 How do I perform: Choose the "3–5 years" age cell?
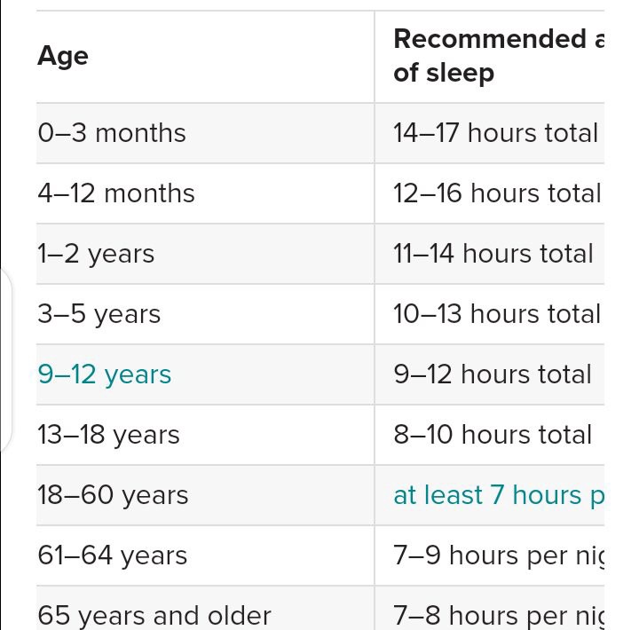[x=99, y=314]
